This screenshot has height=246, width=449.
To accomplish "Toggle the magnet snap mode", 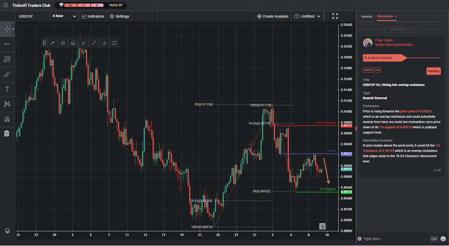I will tap(7, 119).
